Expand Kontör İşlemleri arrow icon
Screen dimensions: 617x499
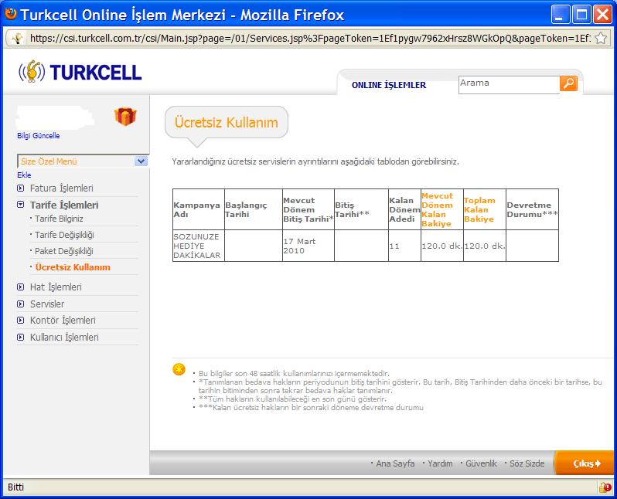tap(20, 321)
